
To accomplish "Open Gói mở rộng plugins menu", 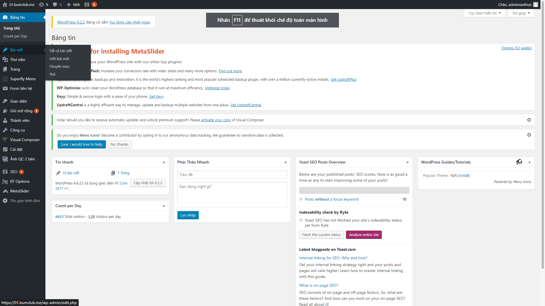I will pyautogui.click(x=21, y=111).
